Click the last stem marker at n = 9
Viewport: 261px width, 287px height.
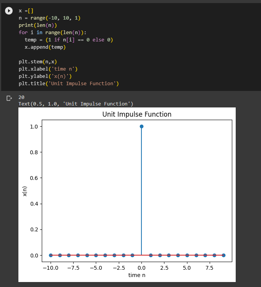[223, 255]
